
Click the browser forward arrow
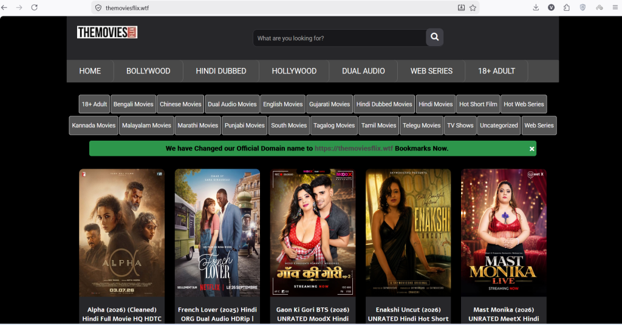click(x=19, y=7)
